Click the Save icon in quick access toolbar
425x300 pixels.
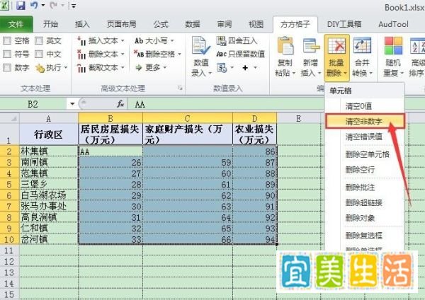pyautogui.click(x=21, y=5)
